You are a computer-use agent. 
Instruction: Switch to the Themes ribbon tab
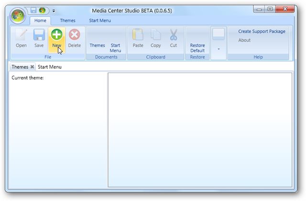(x=67, y=21)
